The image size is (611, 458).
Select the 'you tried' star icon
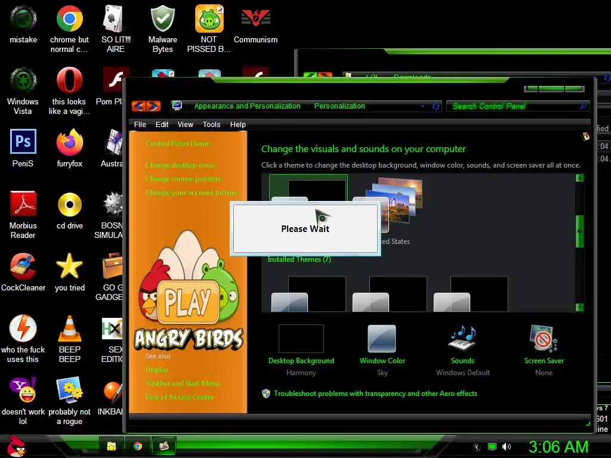pyautogui.click(x=69, y=272)
